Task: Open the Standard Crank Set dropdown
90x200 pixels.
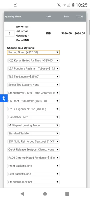Action: pos(33,182)
